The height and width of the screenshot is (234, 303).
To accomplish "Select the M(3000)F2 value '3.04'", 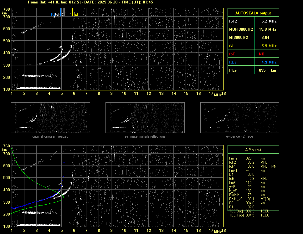I will [x=265, y=38].
